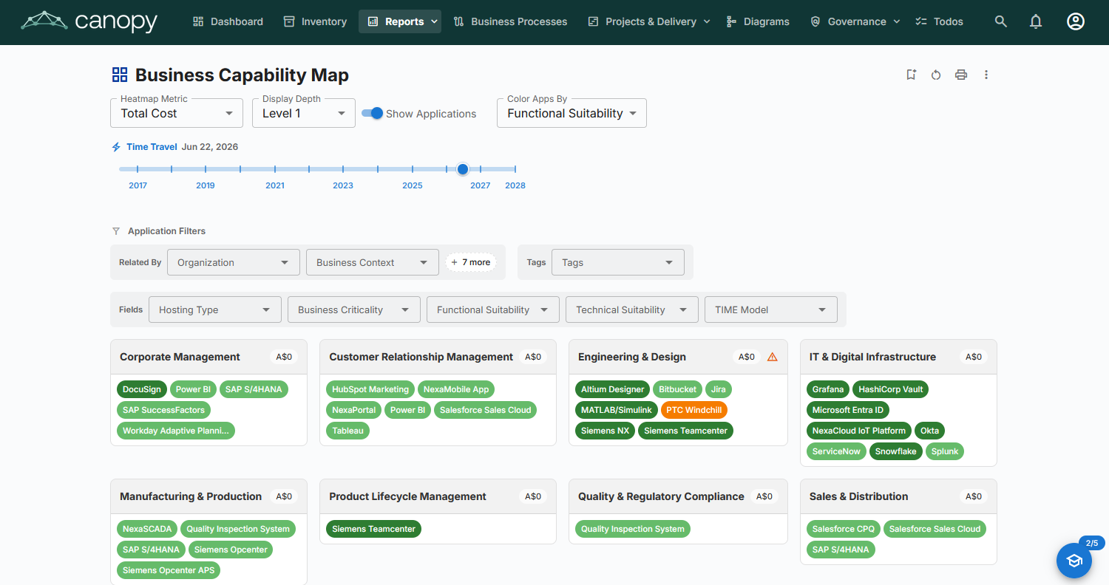Click the reset refresh icon
1109x585 pixels.
(936, 75)
